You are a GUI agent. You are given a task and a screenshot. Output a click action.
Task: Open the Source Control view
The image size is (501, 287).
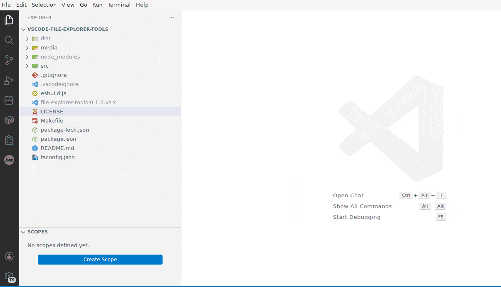point(9,60)
